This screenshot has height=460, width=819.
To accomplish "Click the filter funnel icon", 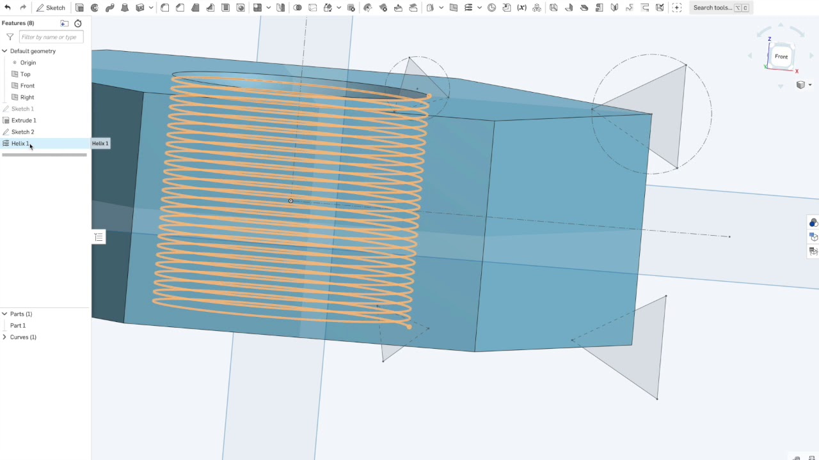I will pyautogui.click(x=10, y=37).
